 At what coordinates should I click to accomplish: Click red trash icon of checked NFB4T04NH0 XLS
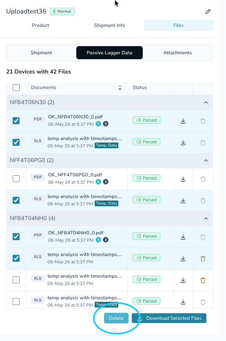tap(203, 259)
